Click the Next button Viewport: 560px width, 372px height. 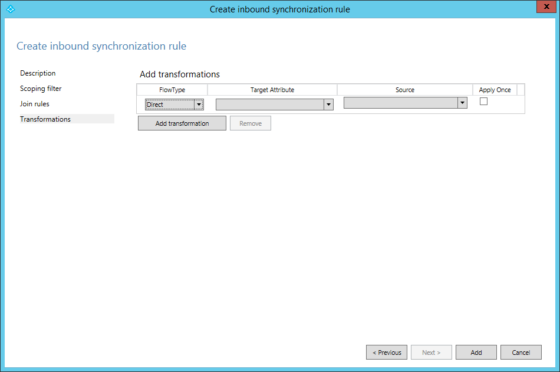click(431, 353)
